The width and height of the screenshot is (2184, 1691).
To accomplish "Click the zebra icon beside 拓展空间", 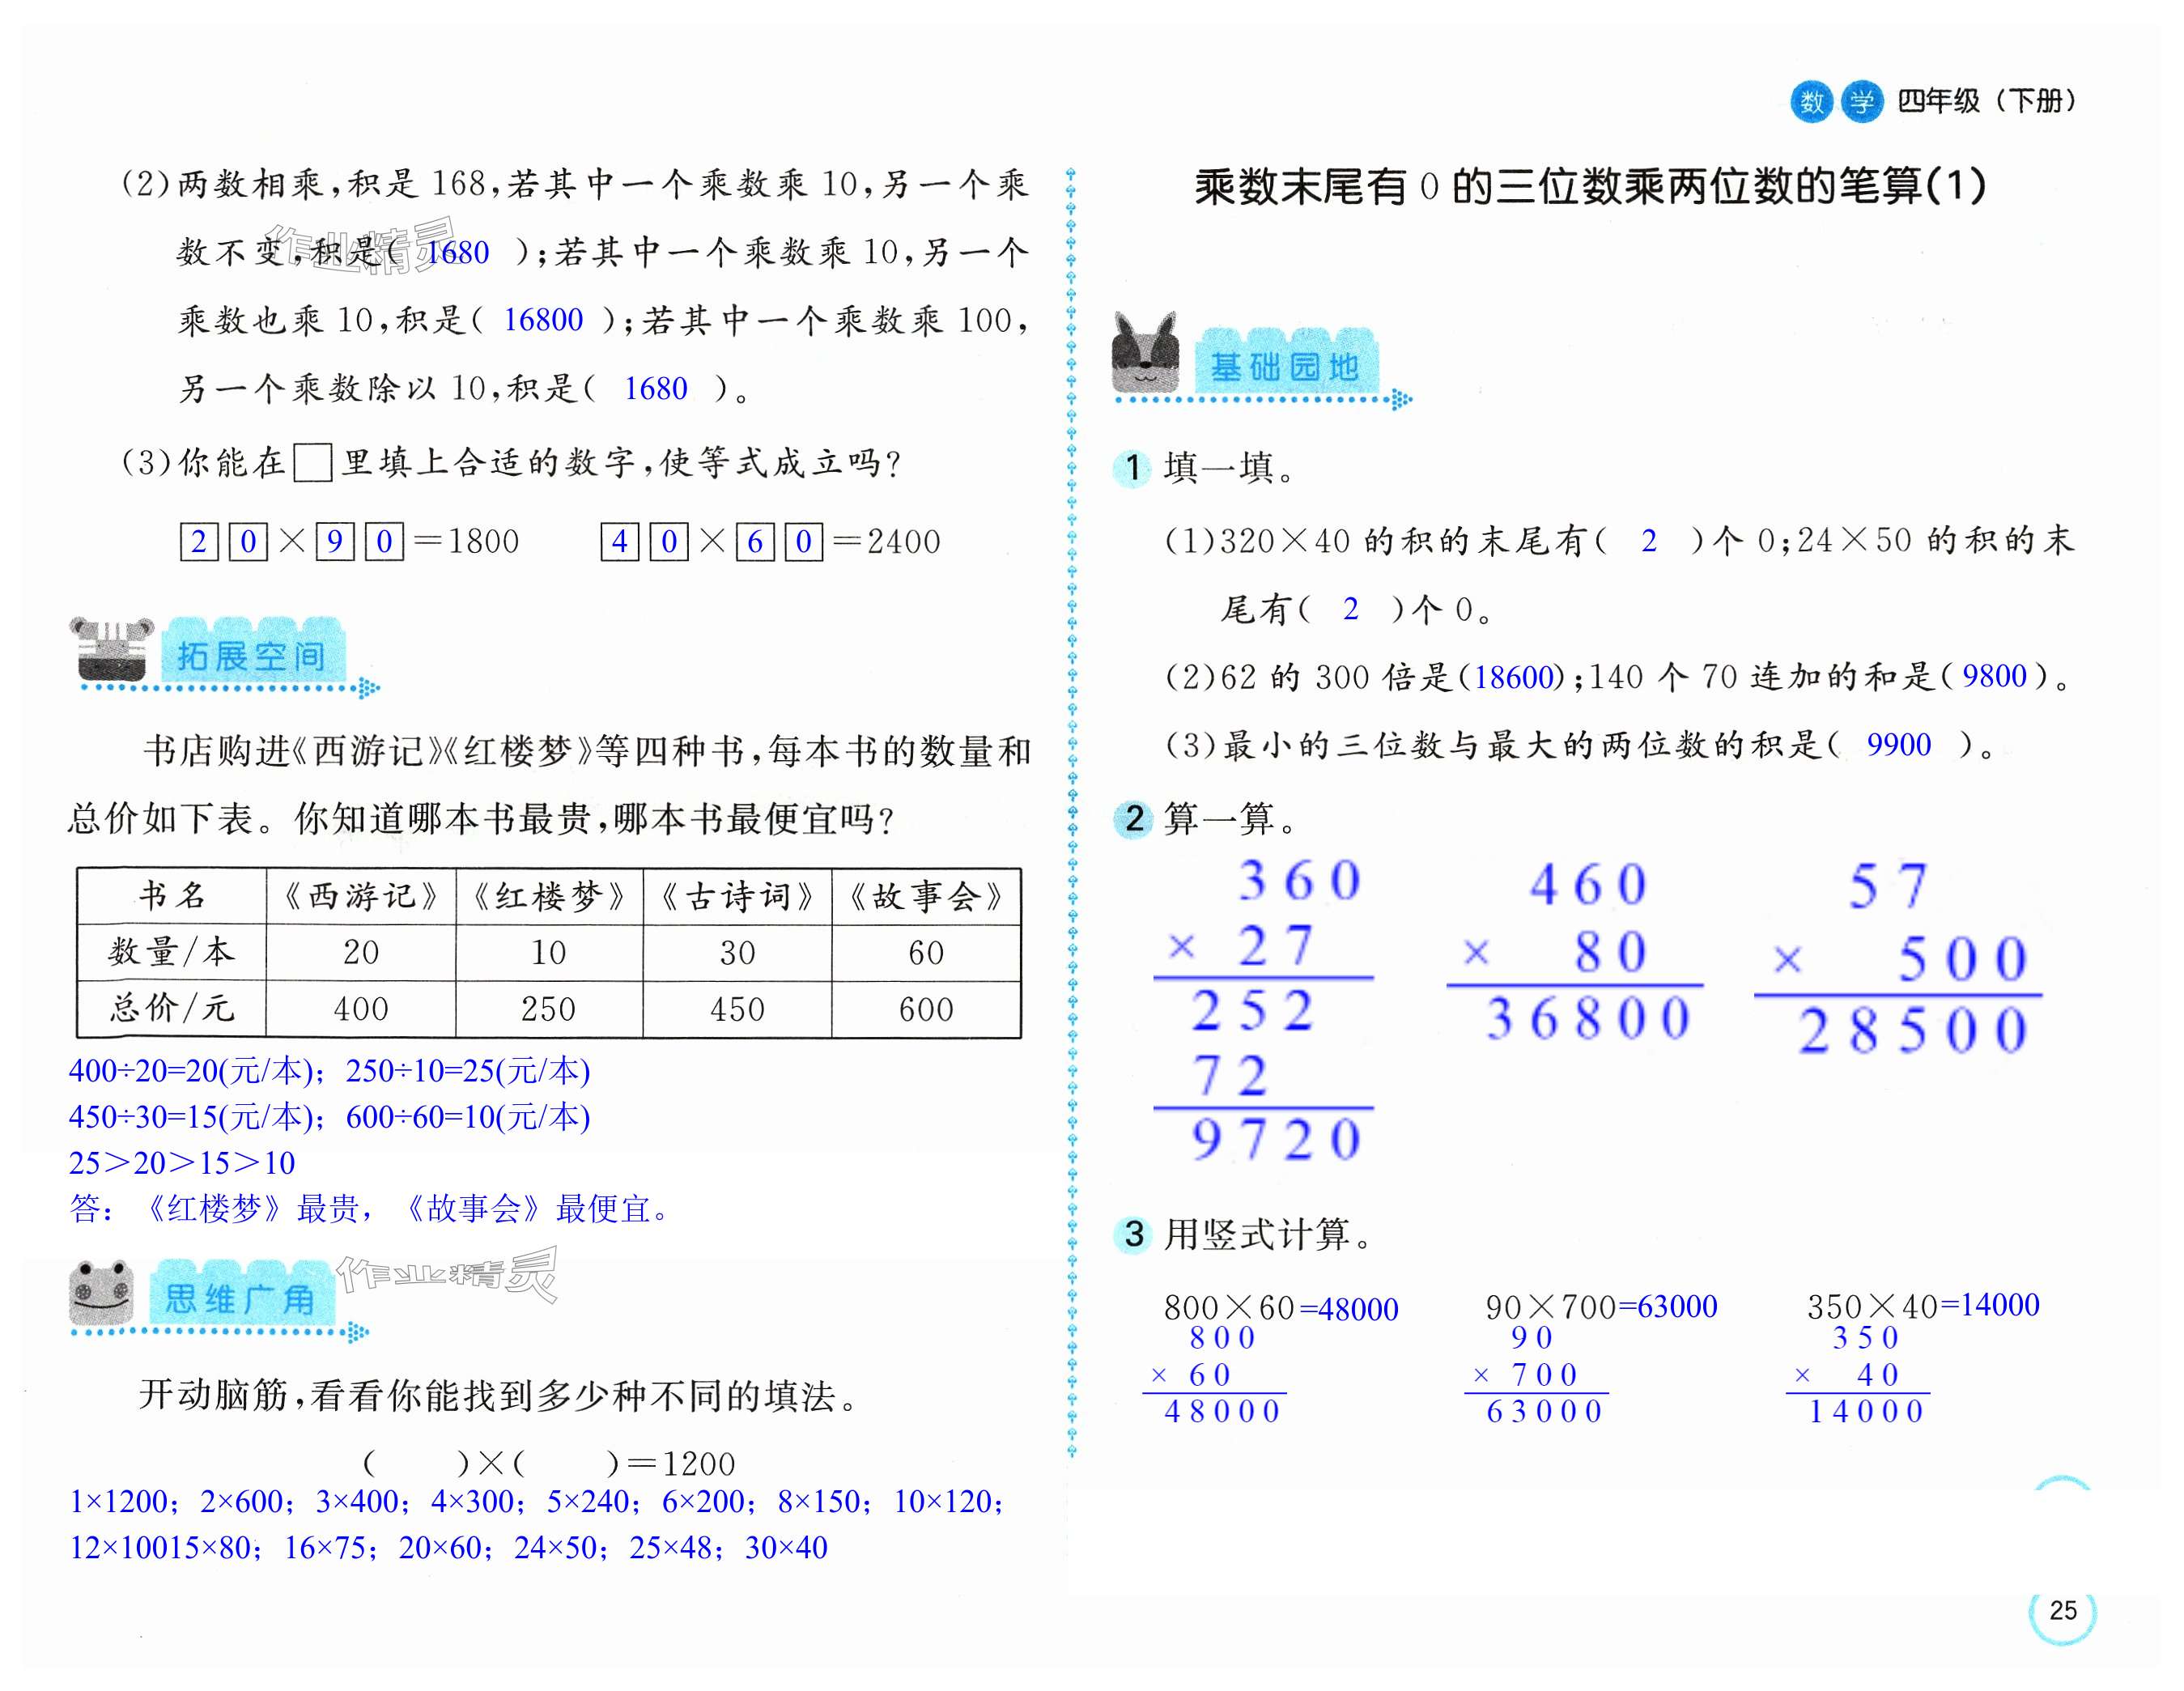I will (111, 648).
